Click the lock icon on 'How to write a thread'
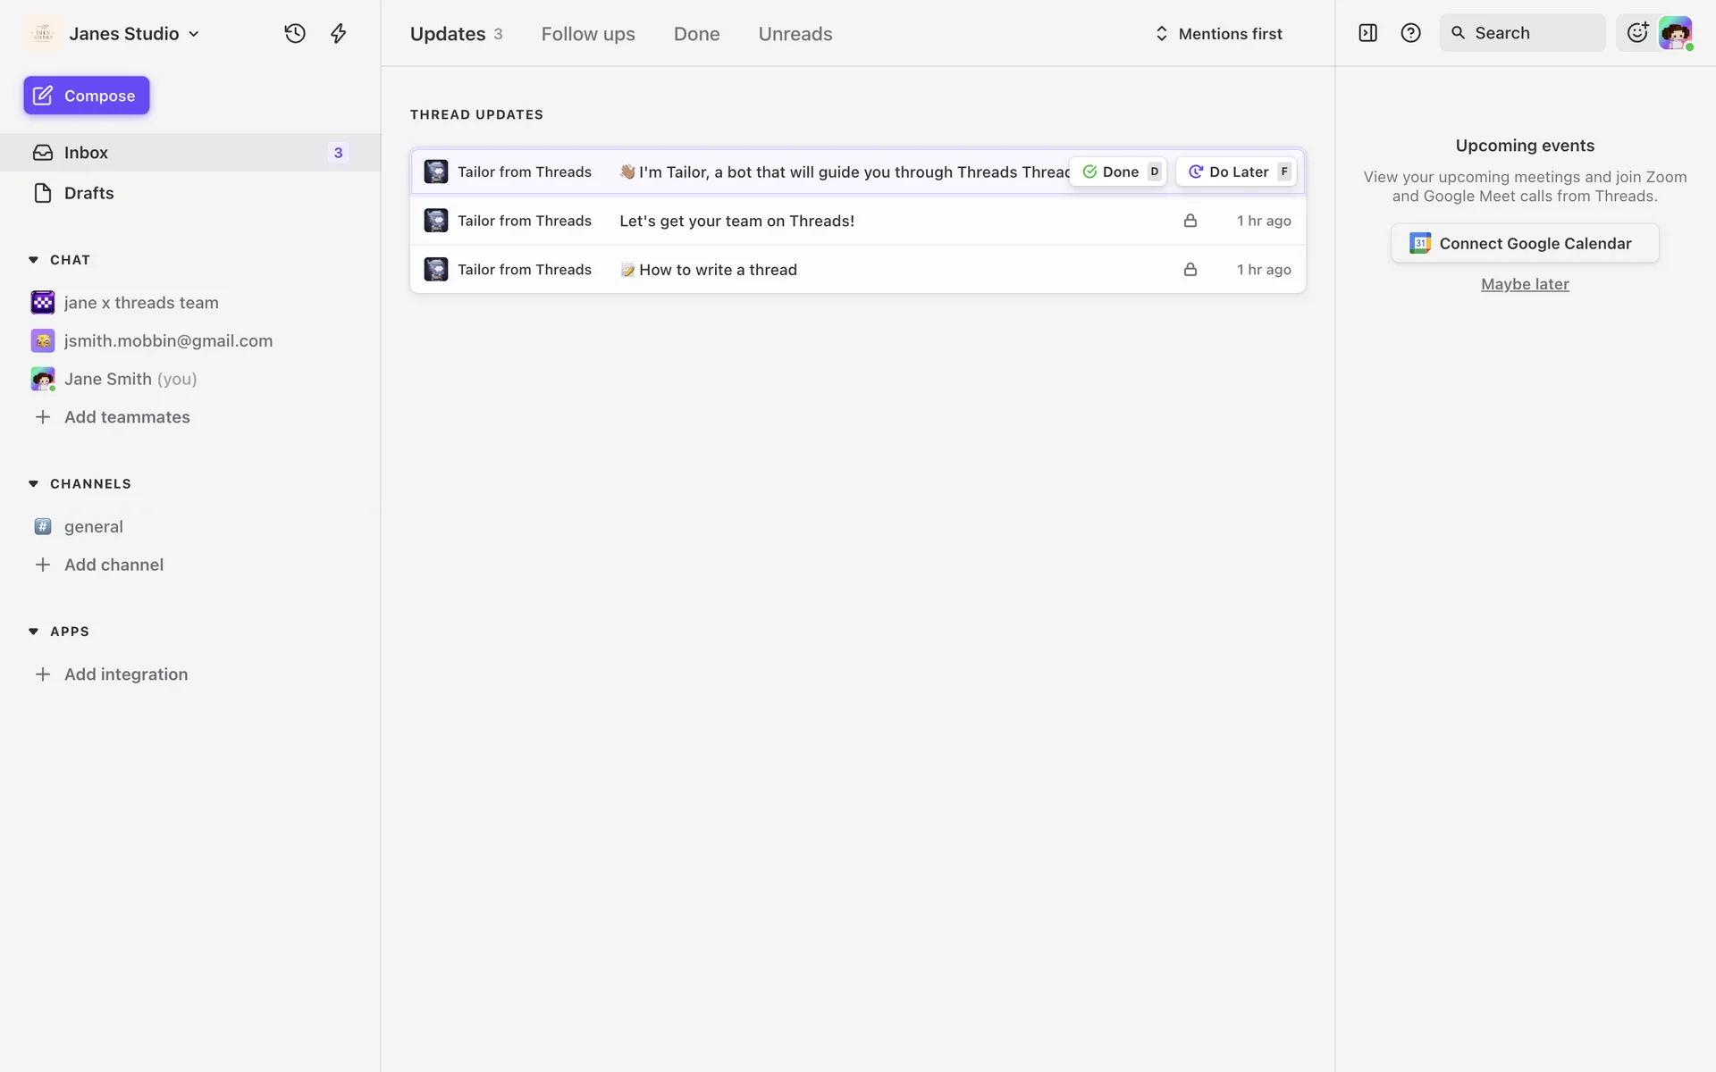This screenshot has width=1716, height=1072. (1190, 270)
